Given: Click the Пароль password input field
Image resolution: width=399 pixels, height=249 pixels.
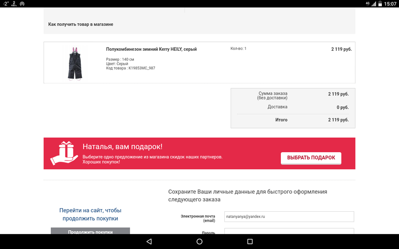Looking at the screenshot, I should pyautogui.click(x=289, y=231).
